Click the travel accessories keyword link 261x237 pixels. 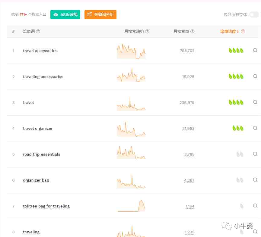(x=40, y=51)
